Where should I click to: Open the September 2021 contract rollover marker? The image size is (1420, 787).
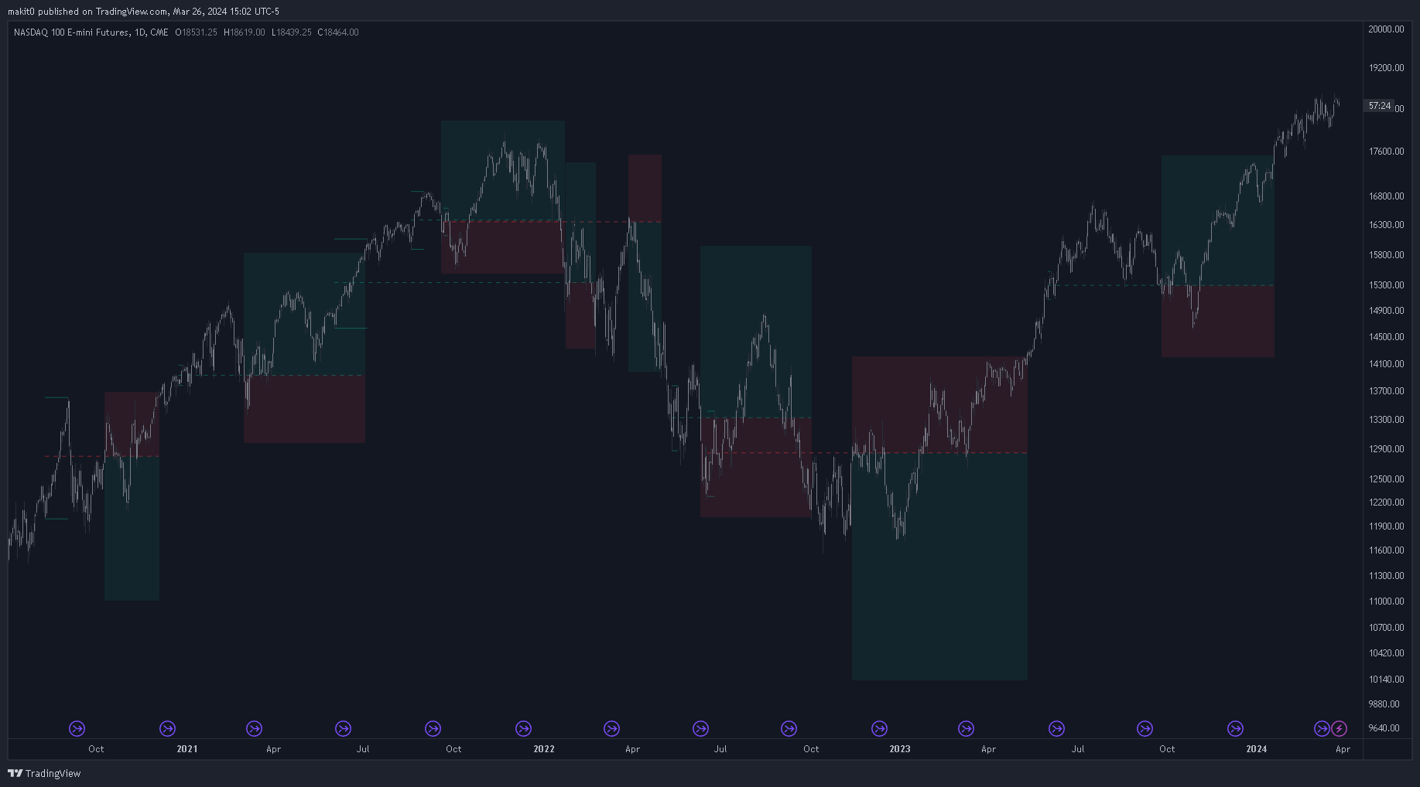433,728
